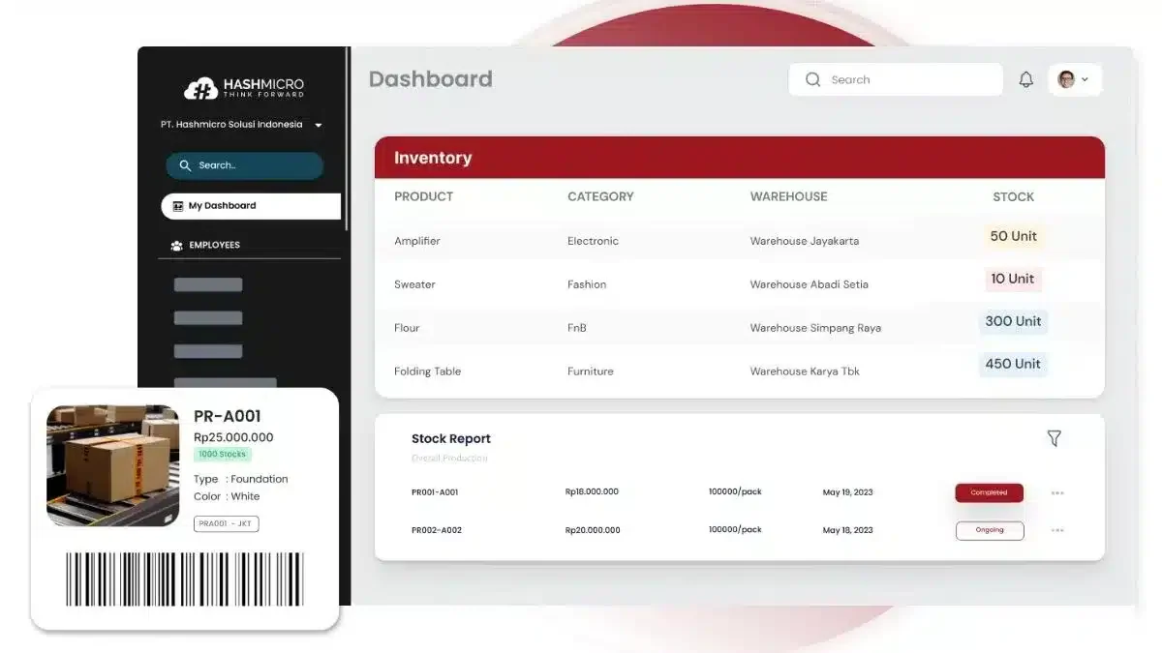Image resolution: width=1162 pixels, height=653 pixels.
Task: Click the 50 Unit stock badge
Action: (1013, 236)
